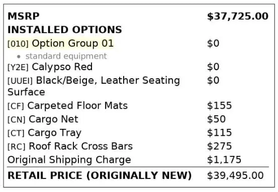
Task: Click the $155 floor mats price
Action: tap(219, 106)
